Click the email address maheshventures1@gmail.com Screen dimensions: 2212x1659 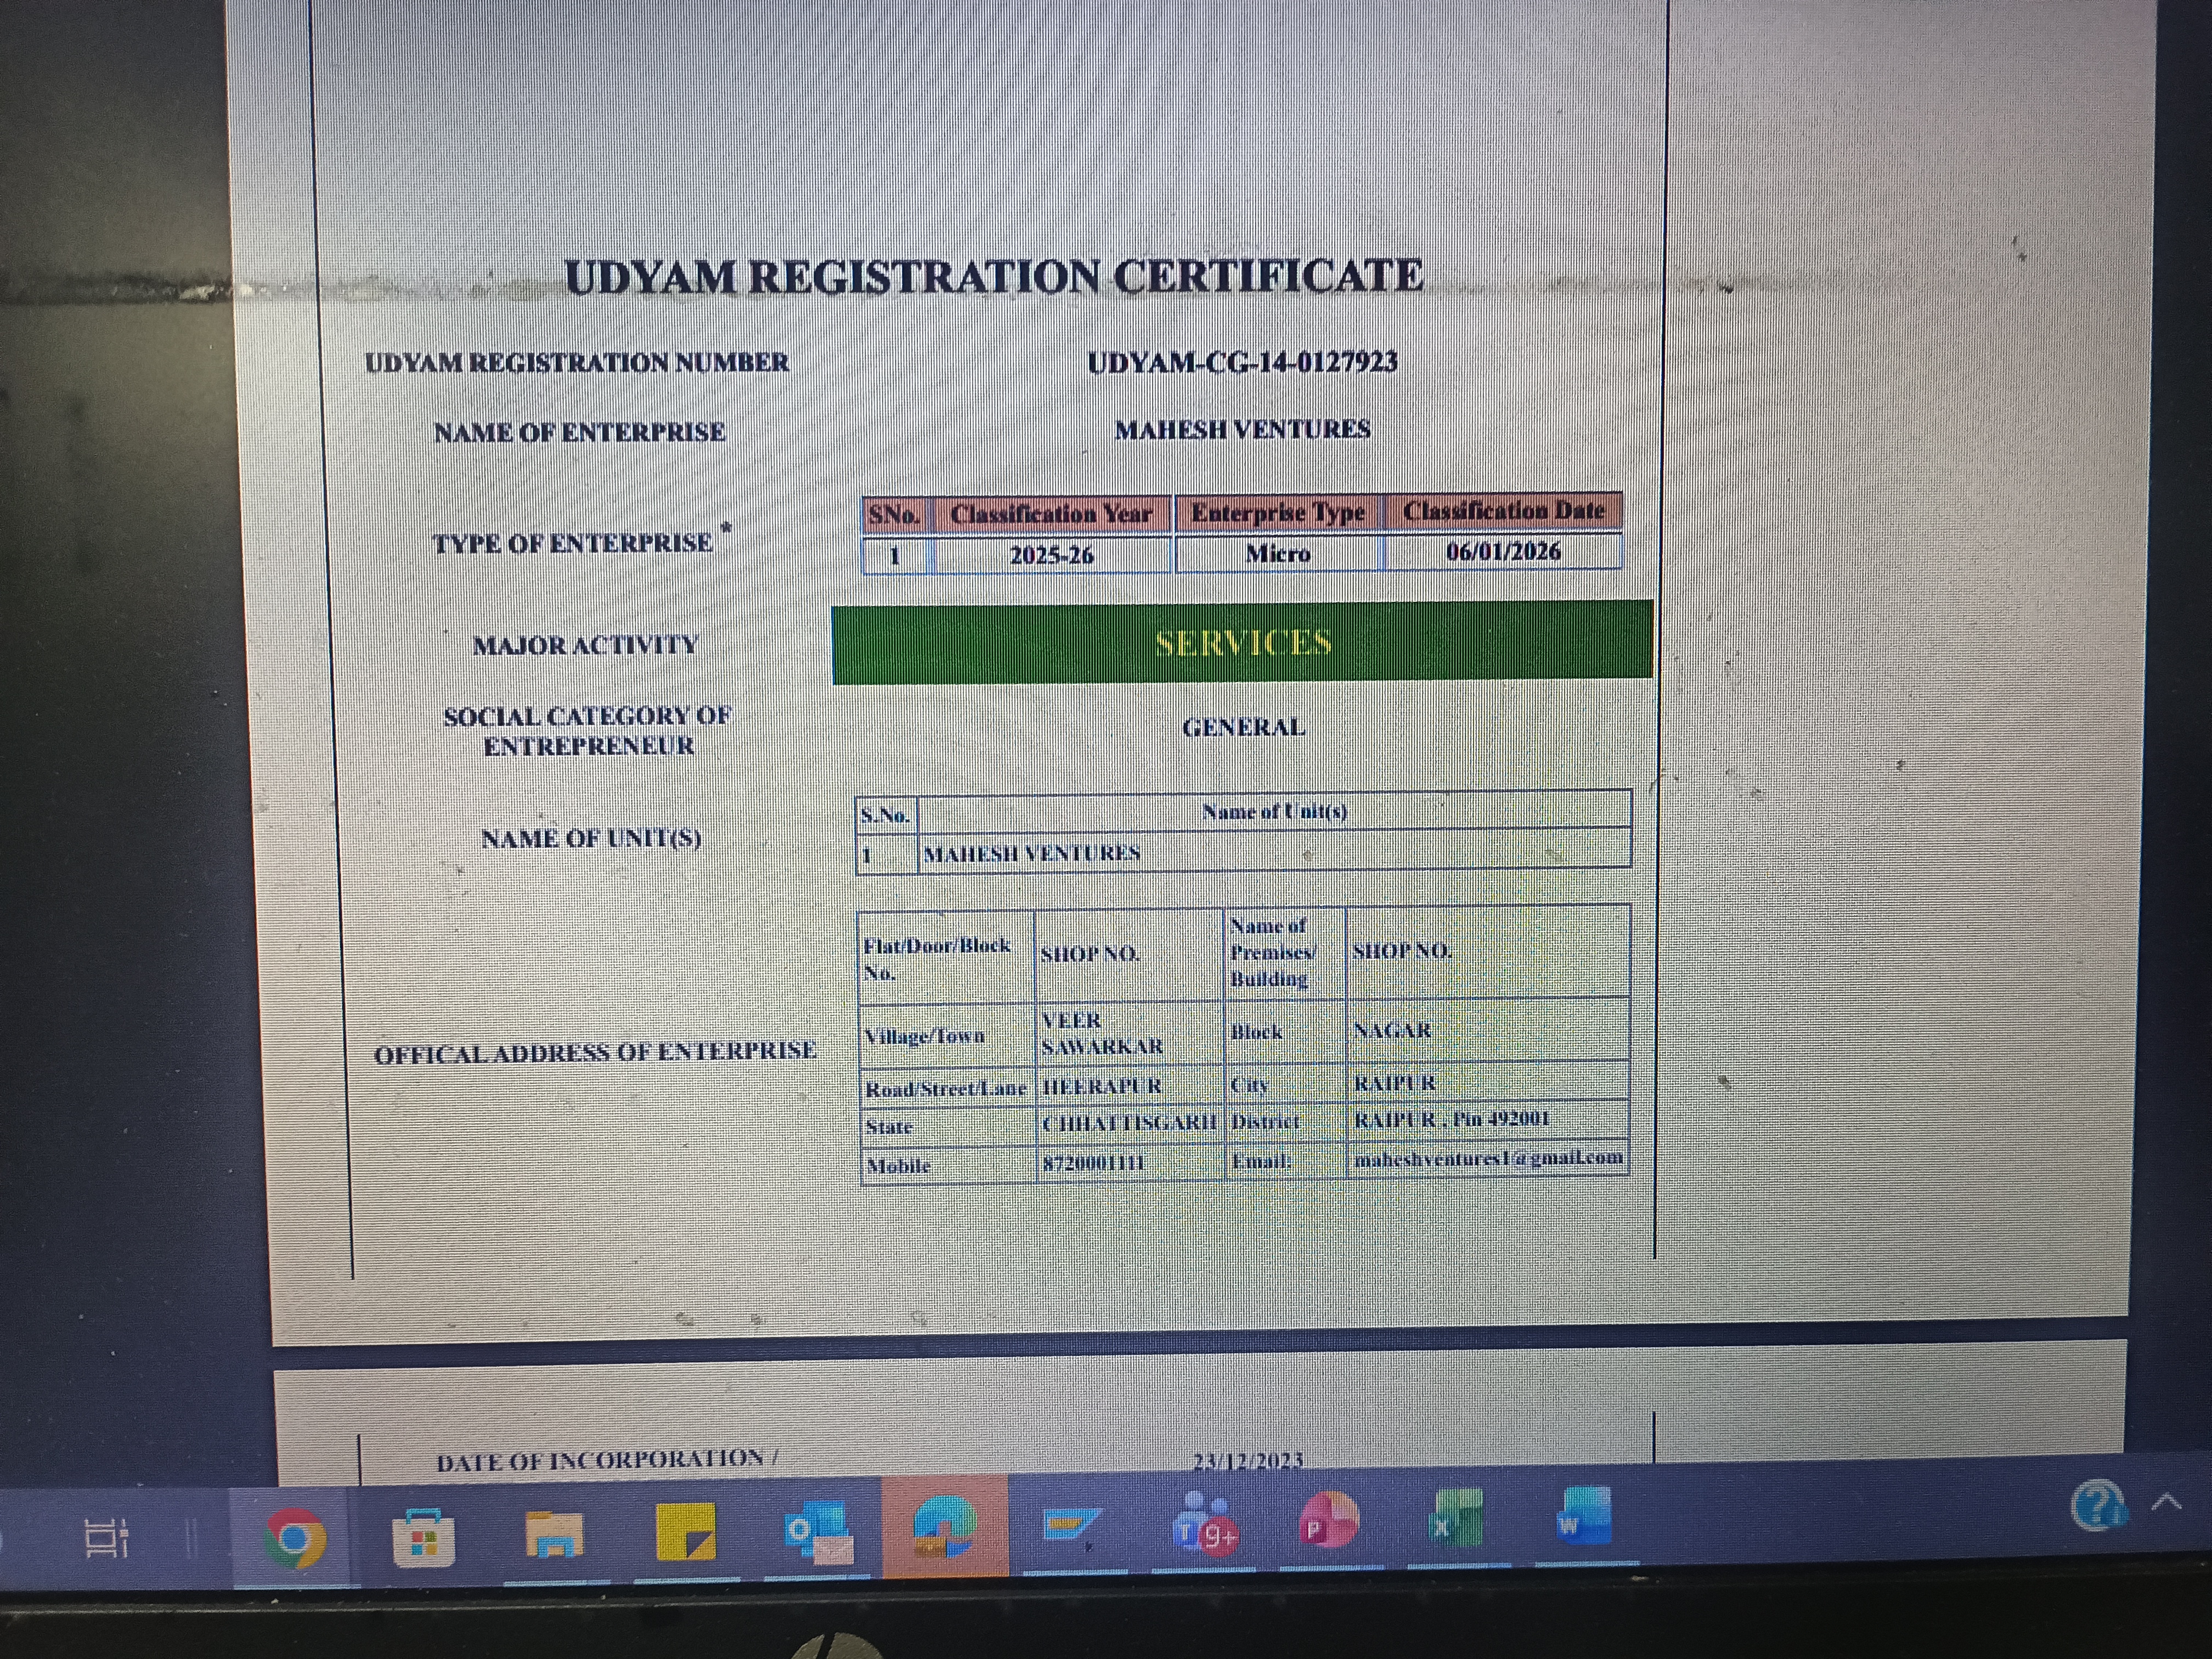[x=1487, y=1158]
